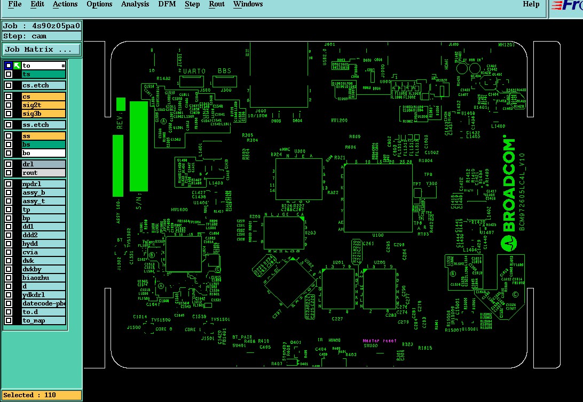Toggle the checkbox for layer 'assy_b'
Image resolution: width=583 pixels, height=402 pixels.
(9, 192)
